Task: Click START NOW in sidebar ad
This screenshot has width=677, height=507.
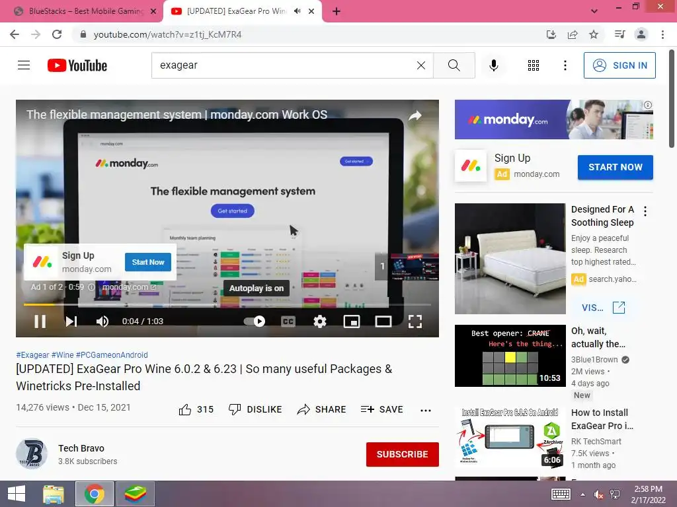Action: click(x=616, y=167)
